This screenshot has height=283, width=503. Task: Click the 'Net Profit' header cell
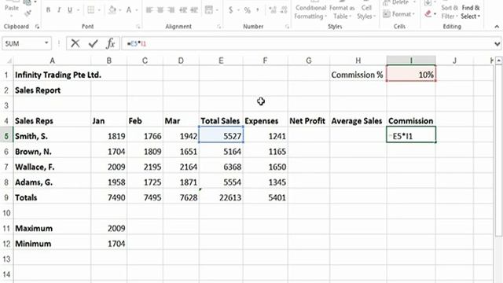(x=309, y=120)
